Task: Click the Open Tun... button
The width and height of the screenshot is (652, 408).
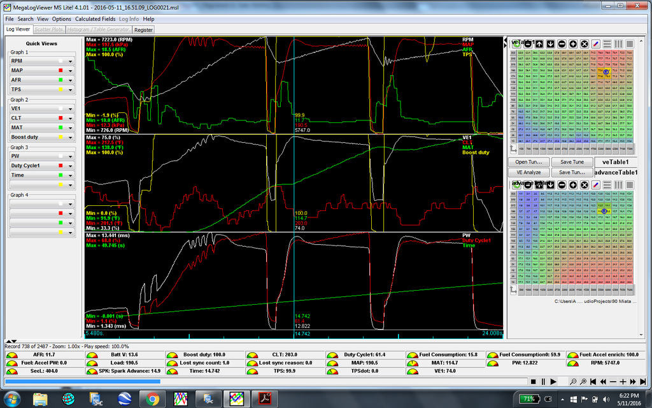Action: pos(528,162)
